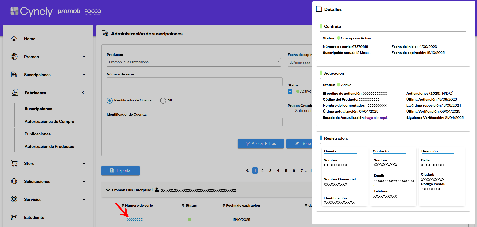Screen dimensions: 477x227
Task: Open the Producto dropdown
Action: tap(194, 62)
